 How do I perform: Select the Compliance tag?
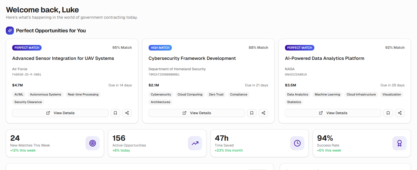coord(239,94)
